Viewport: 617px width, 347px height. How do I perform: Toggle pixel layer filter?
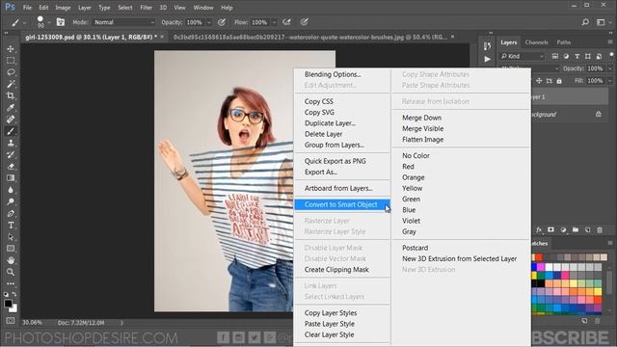point(555,56)
